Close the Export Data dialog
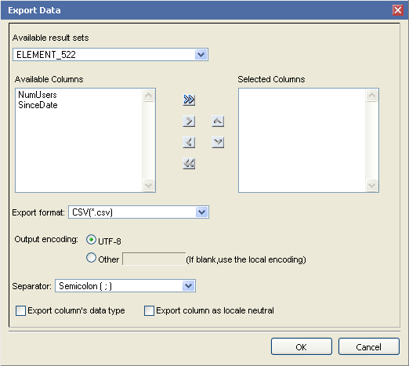This screenshot has height=366, width=409. [398, 10]
